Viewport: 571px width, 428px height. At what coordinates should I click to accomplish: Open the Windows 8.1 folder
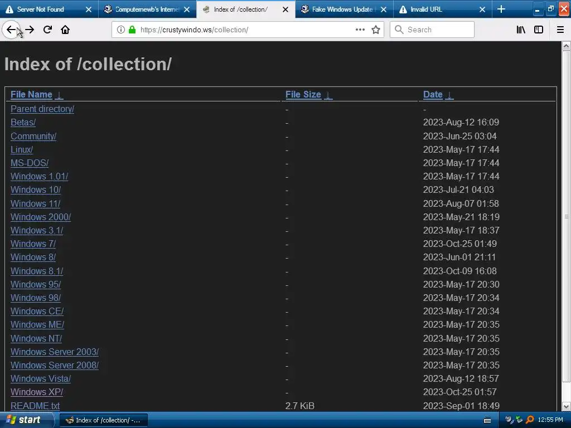pos(37,271)
